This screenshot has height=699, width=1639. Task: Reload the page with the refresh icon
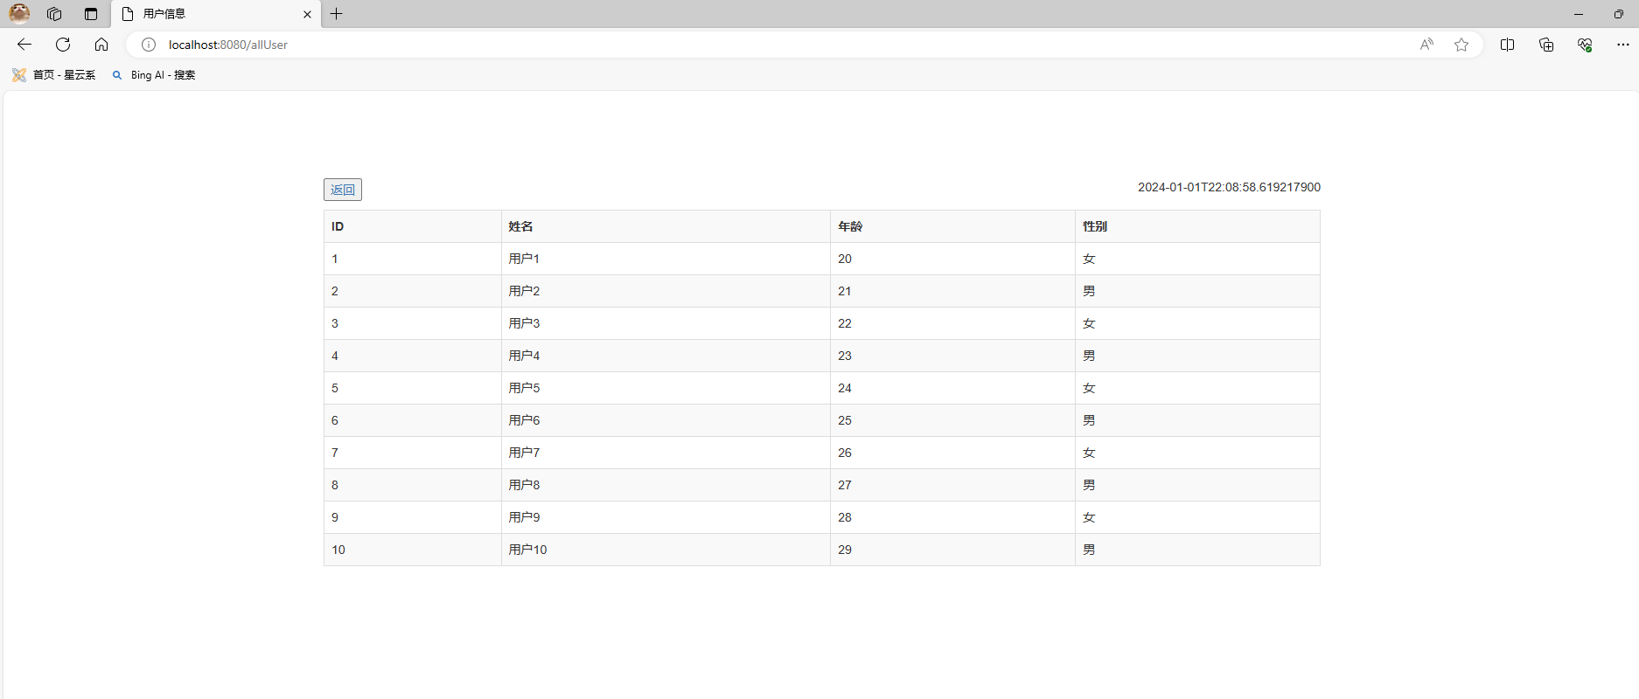[63, 45]
